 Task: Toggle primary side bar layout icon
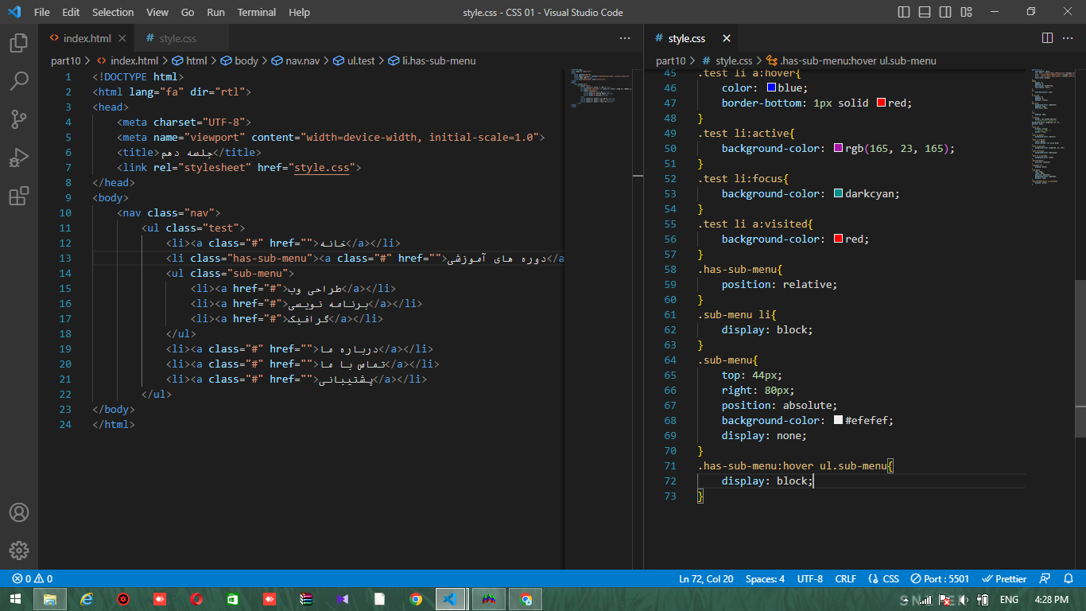(904, 12)
